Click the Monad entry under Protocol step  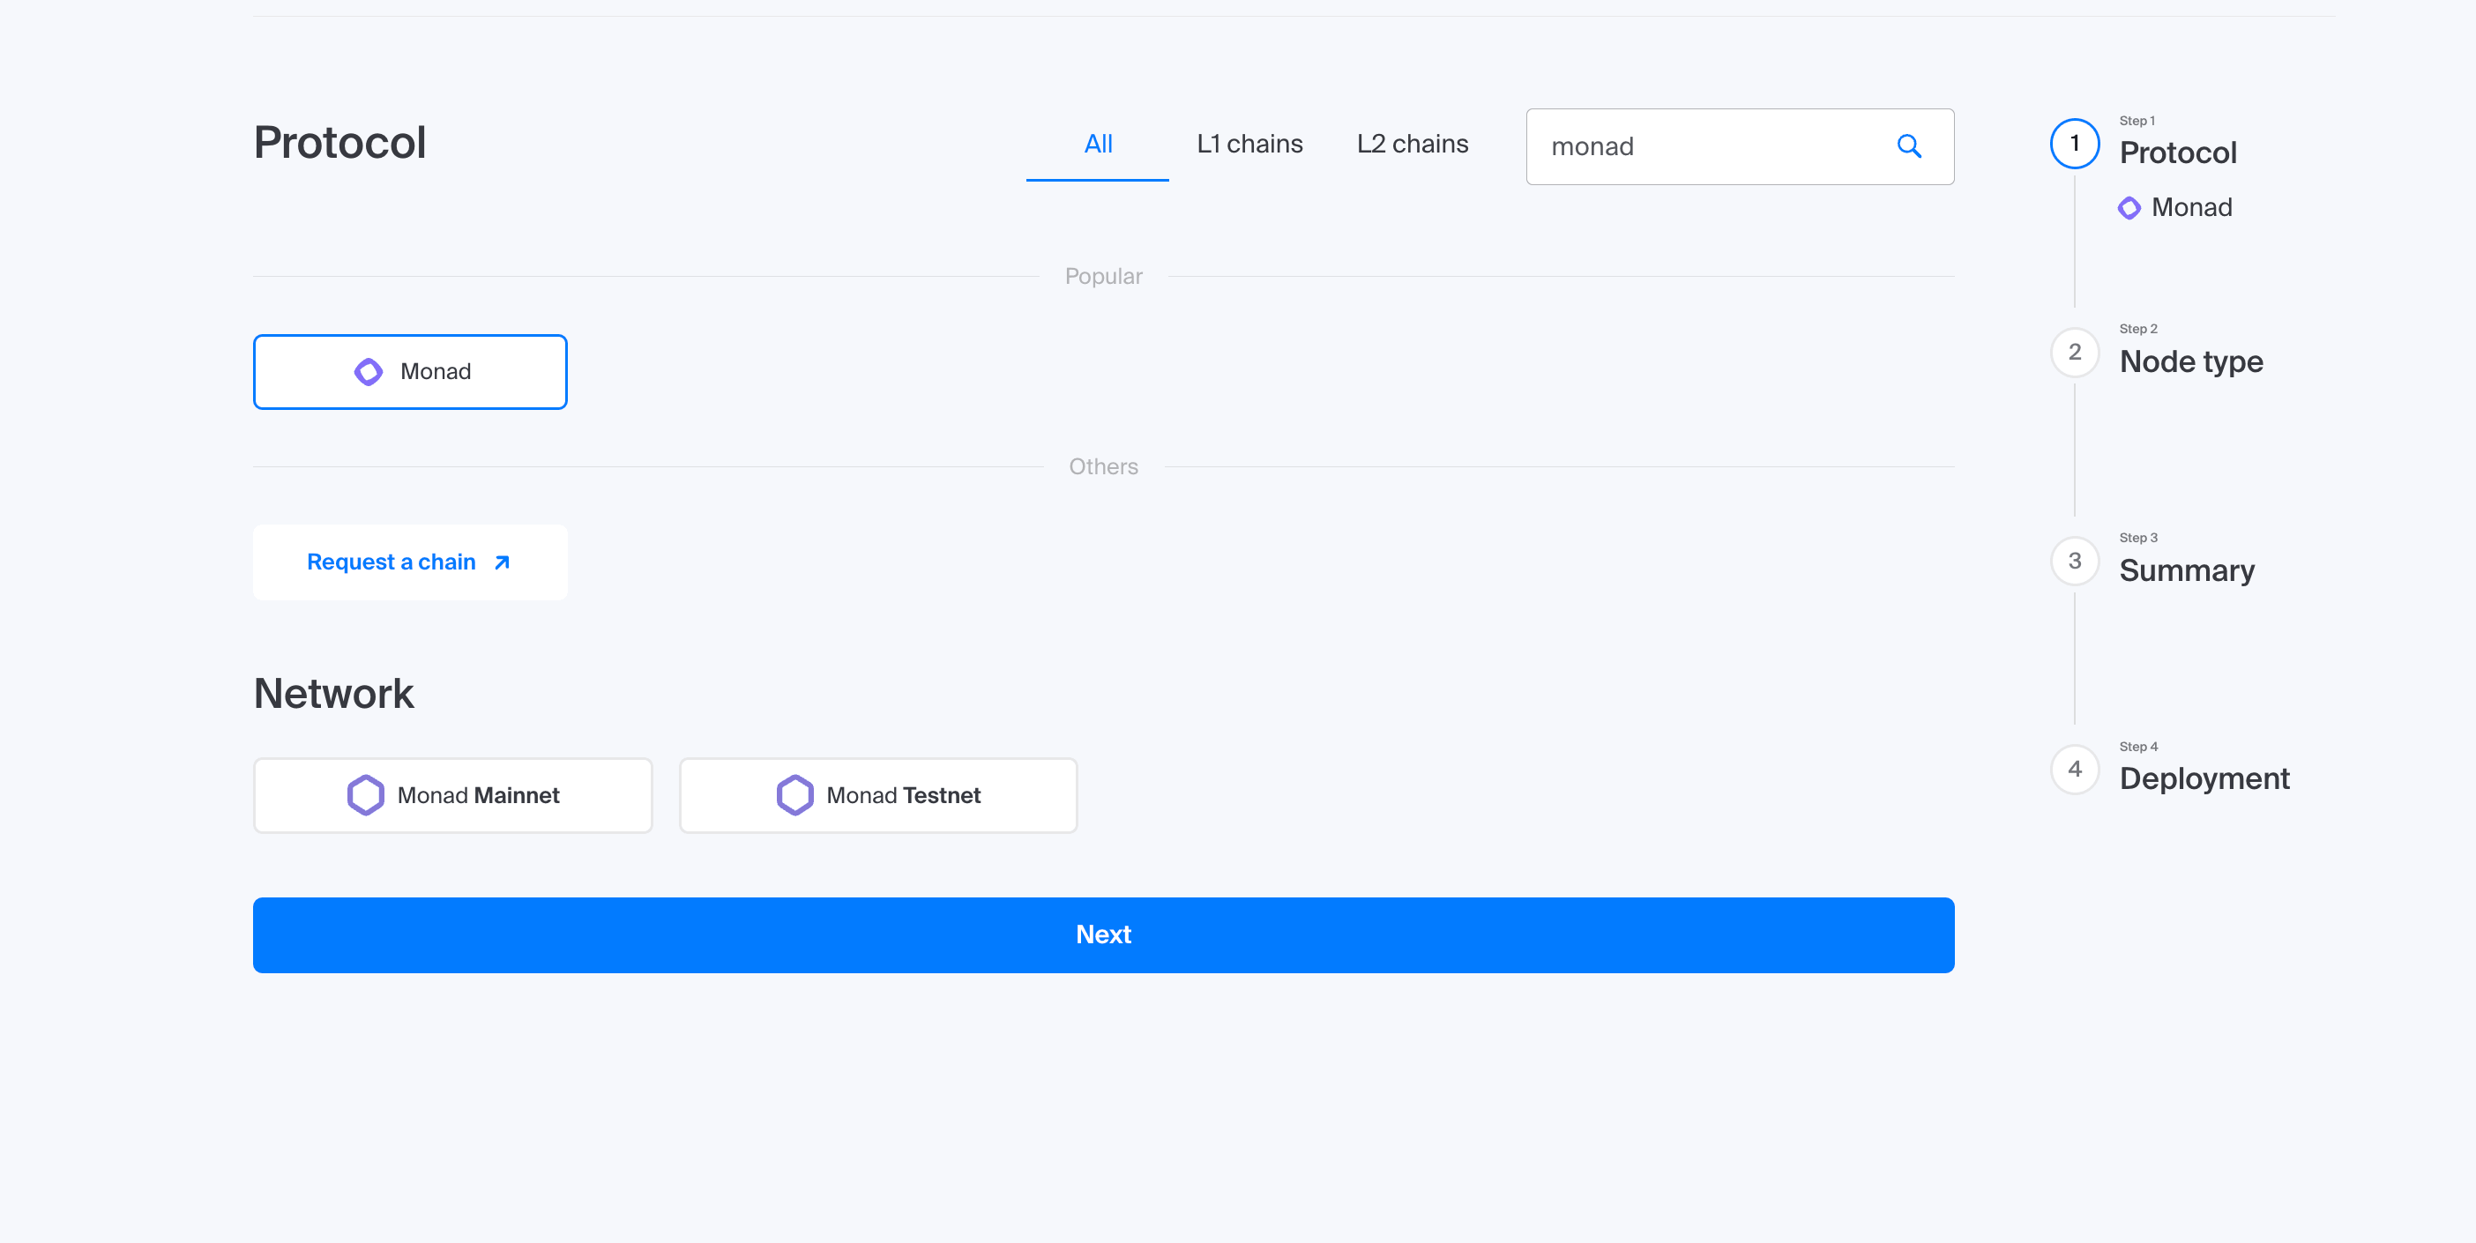(x=2192, y=207)
